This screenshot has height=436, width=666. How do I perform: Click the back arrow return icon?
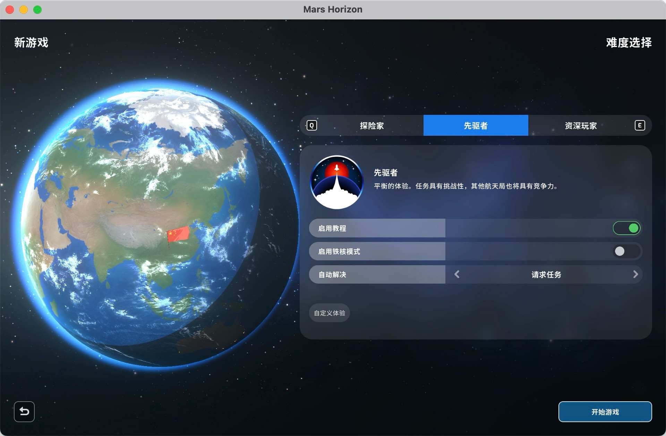(x=24, y=411)
